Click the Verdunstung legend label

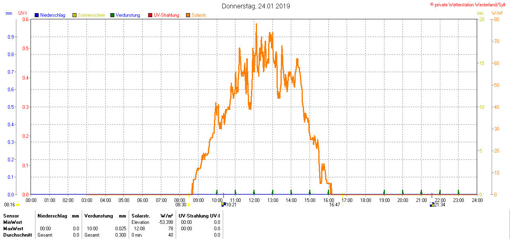pyautogui.click(x=128, y=15)
